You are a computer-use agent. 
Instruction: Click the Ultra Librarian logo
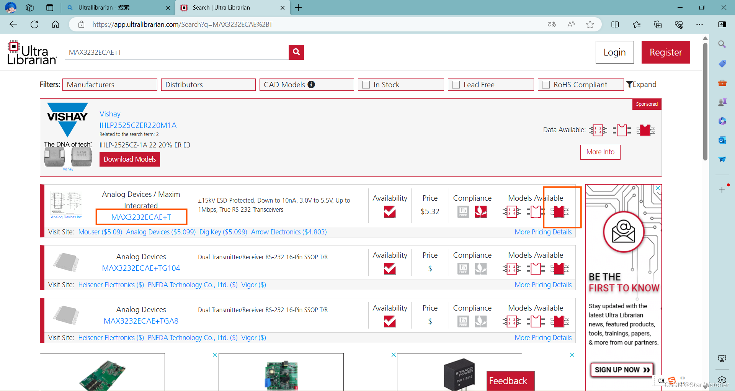(32, 52)
